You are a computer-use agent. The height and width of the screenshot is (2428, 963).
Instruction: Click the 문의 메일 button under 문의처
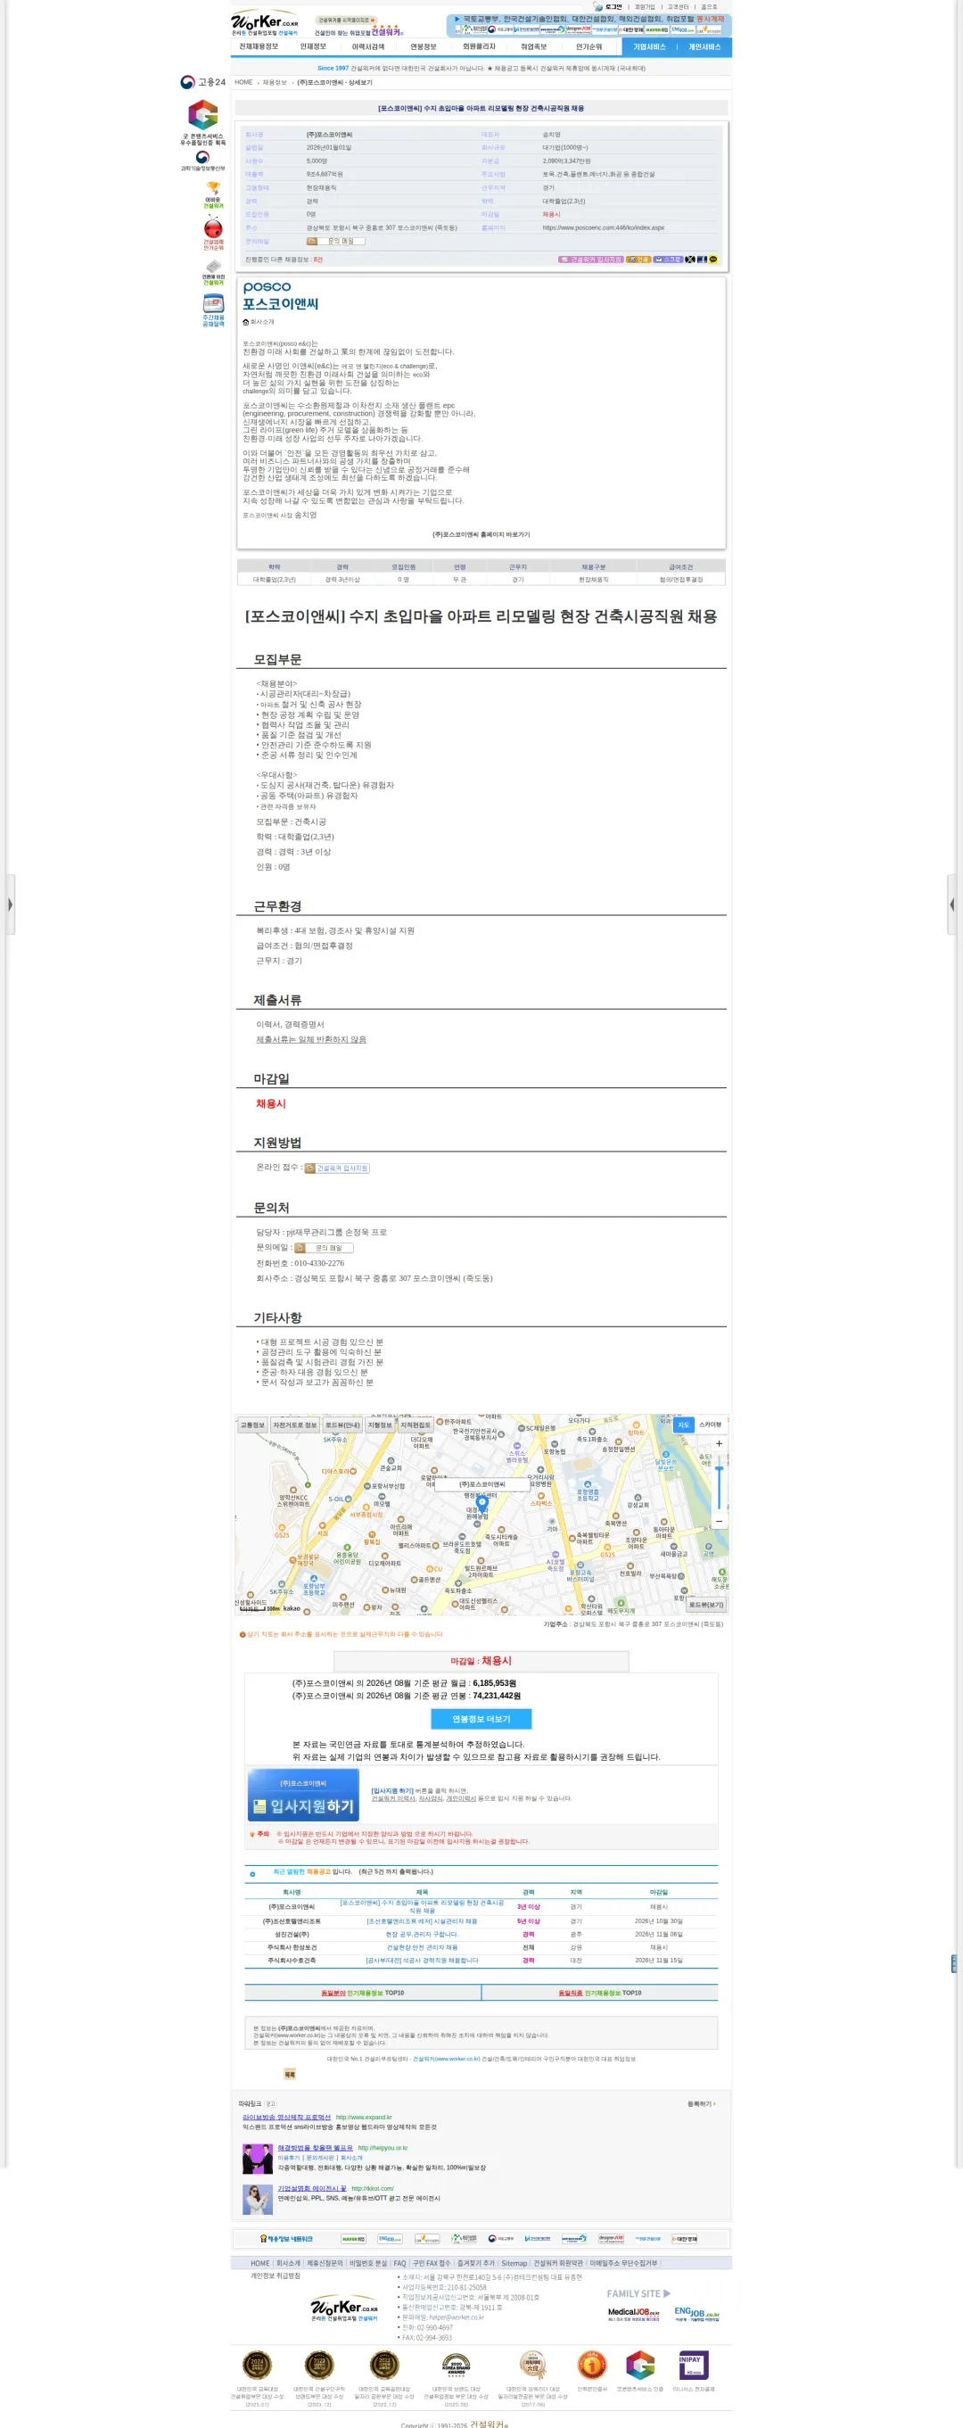(x=325, y=1248)
